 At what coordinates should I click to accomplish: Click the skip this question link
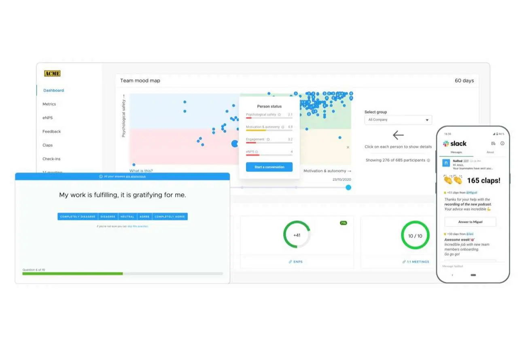138,226
